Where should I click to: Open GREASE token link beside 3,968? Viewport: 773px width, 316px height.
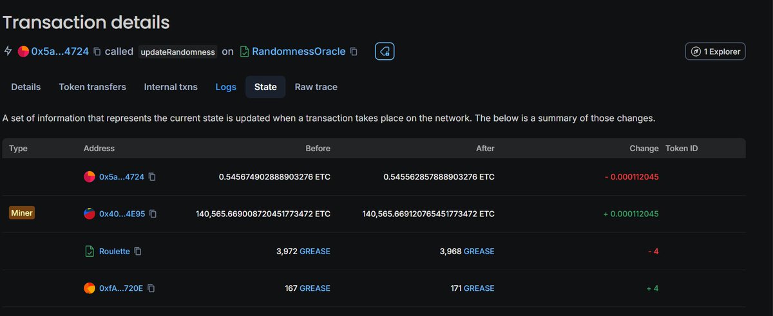479,251
